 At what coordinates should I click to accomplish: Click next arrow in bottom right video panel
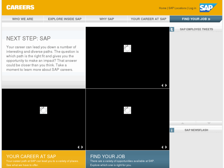tap(166, 147)
